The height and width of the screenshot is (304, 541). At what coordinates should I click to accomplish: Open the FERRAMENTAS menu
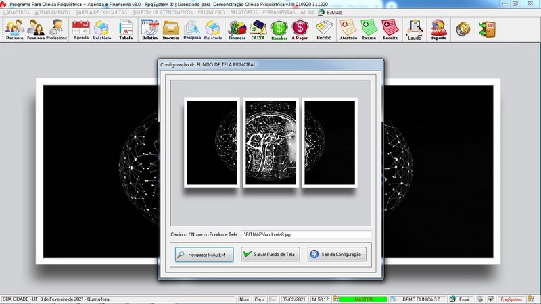[279, 12]
